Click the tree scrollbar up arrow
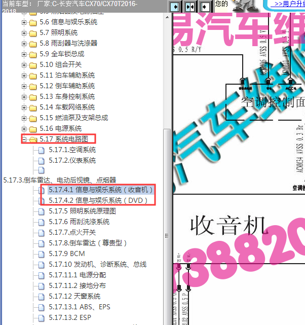Image resolution: width=305 pixels, height=325 pixels. (167, 17)
